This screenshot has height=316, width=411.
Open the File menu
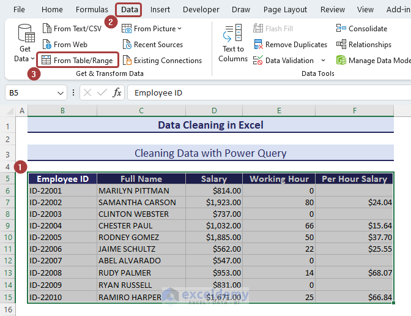click(x=19, y=9)
